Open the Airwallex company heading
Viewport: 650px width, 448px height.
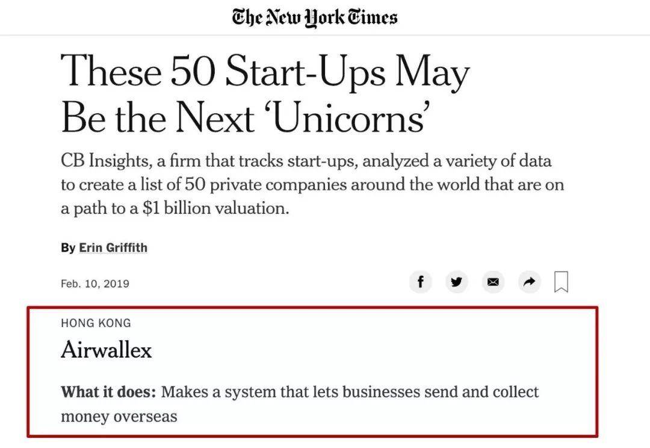pyautogui.click(x=107, y=349)
